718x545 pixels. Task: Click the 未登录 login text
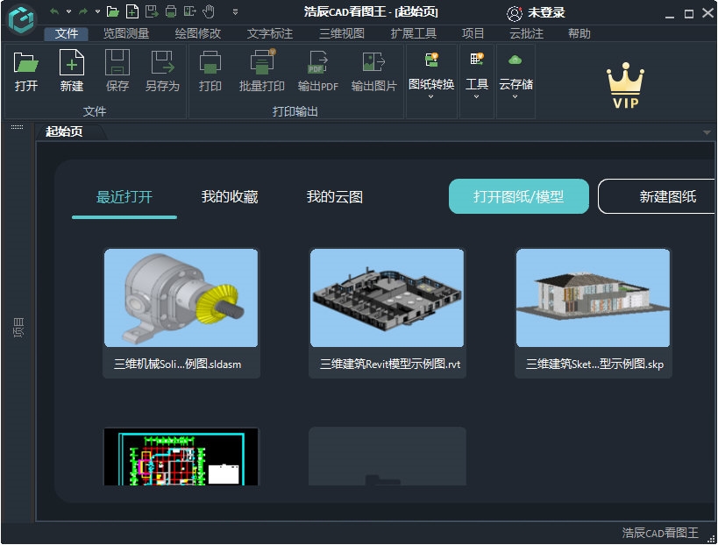546,13
